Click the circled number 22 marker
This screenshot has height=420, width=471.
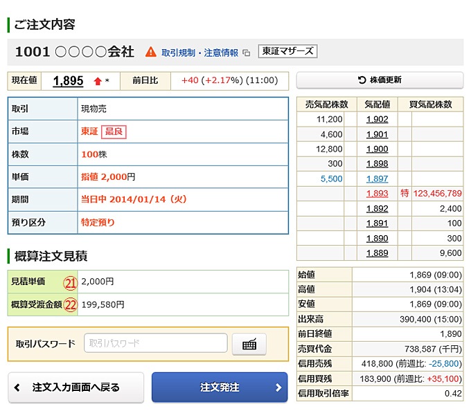point(70,304)
